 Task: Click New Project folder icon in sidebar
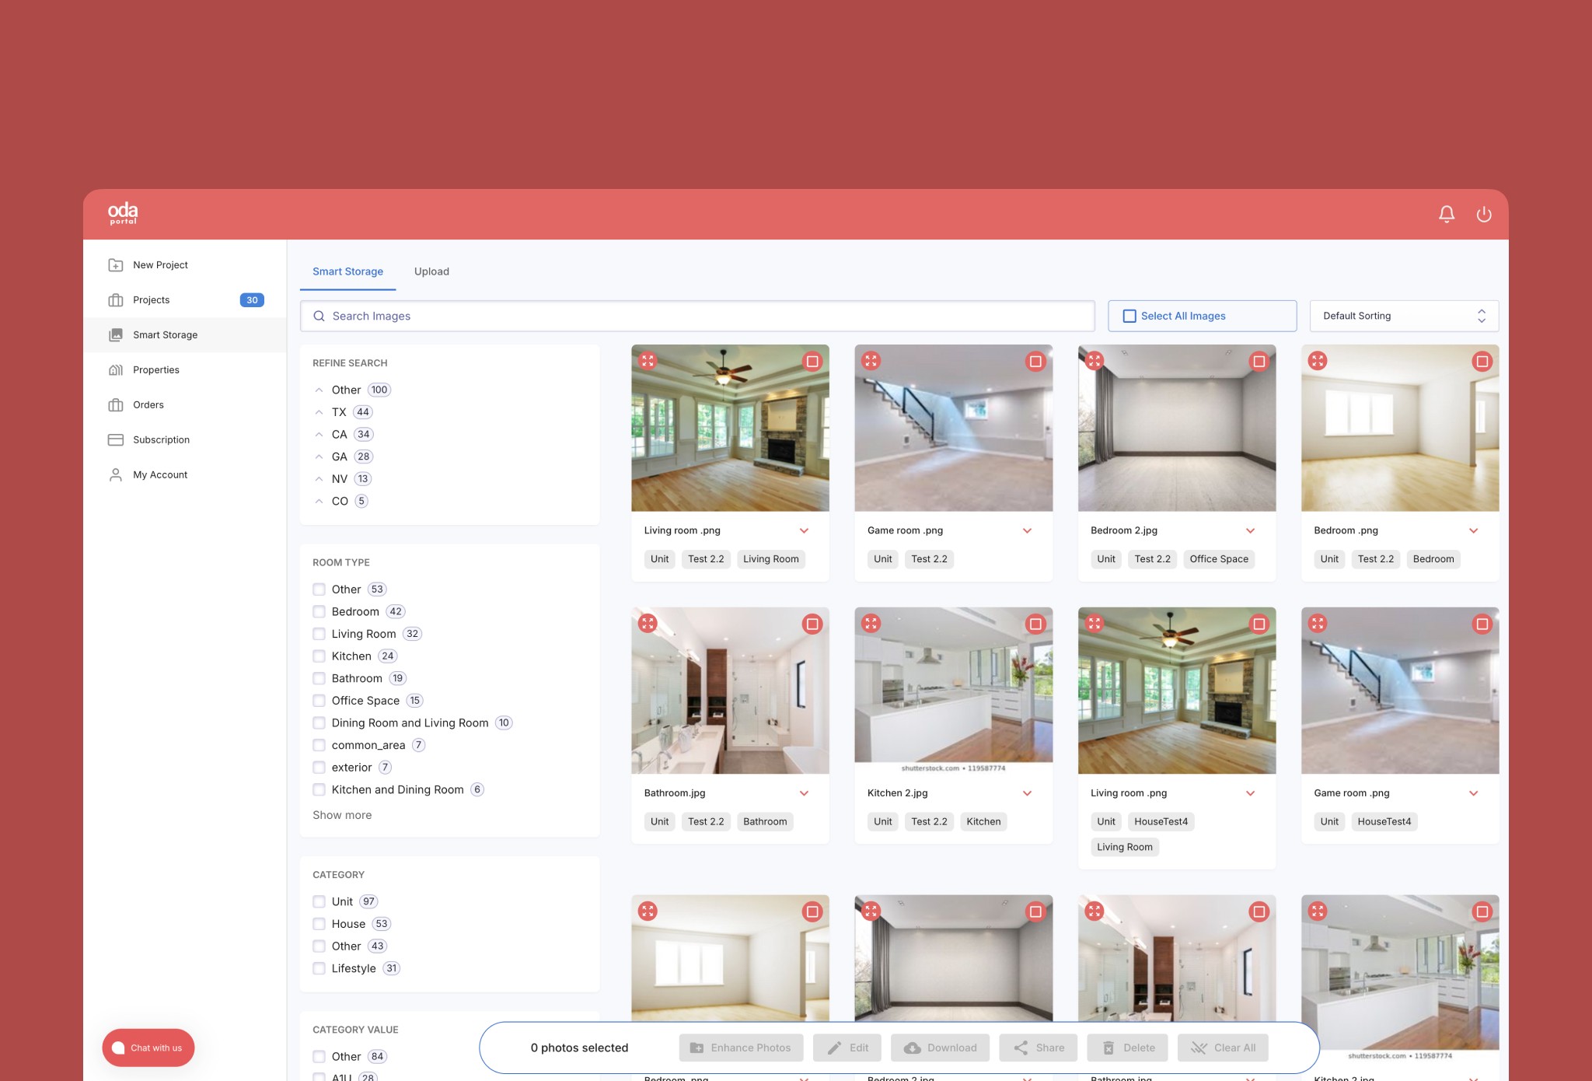(116, 265)
